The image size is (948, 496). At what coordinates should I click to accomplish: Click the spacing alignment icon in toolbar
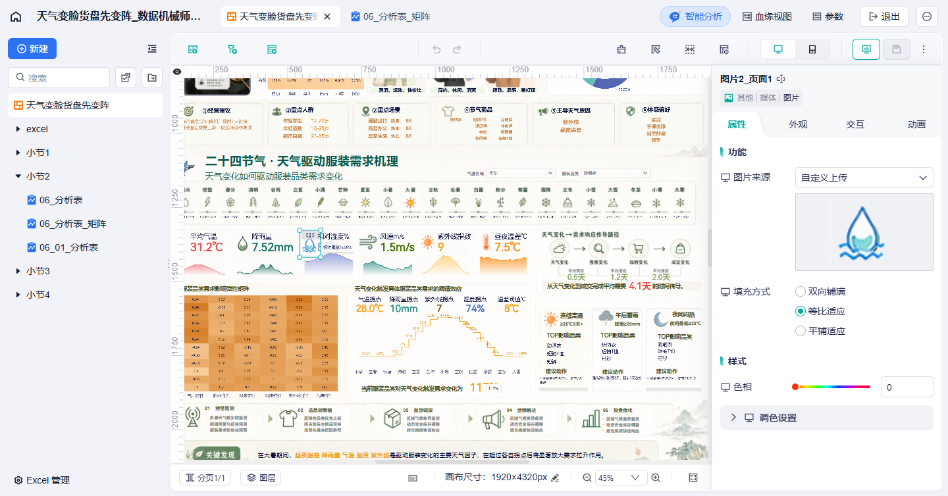(690, 49)
